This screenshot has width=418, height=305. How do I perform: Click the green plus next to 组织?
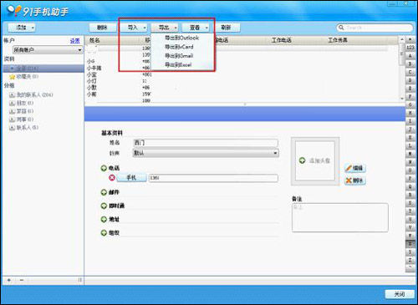point(104,232)
